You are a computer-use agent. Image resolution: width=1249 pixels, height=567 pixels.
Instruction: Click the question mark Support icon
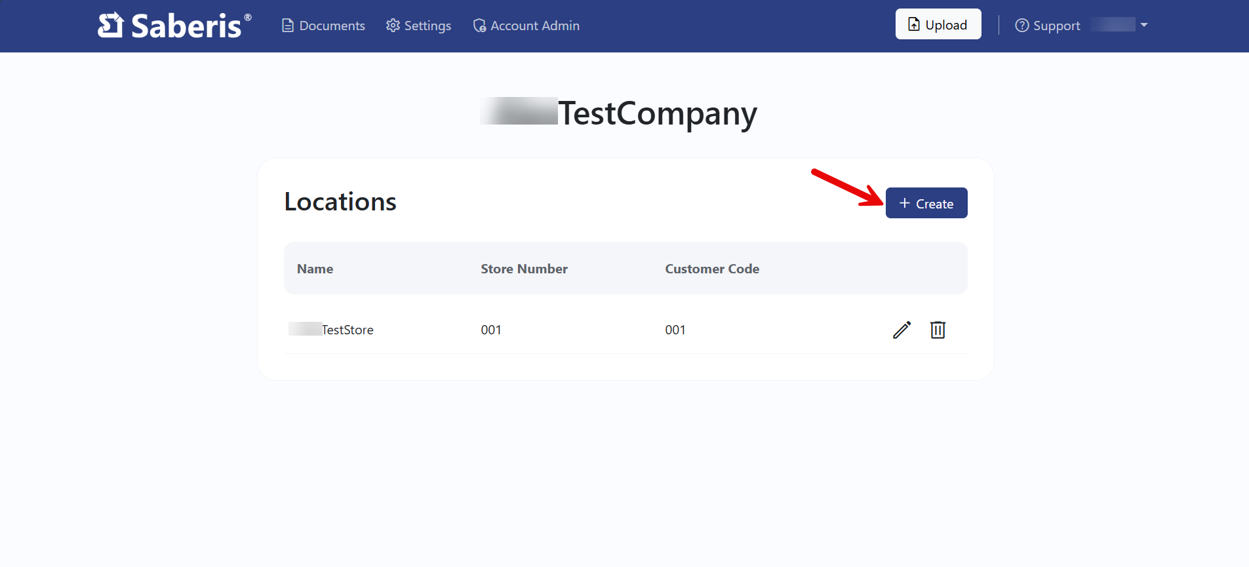click(x=1021, y=26)
